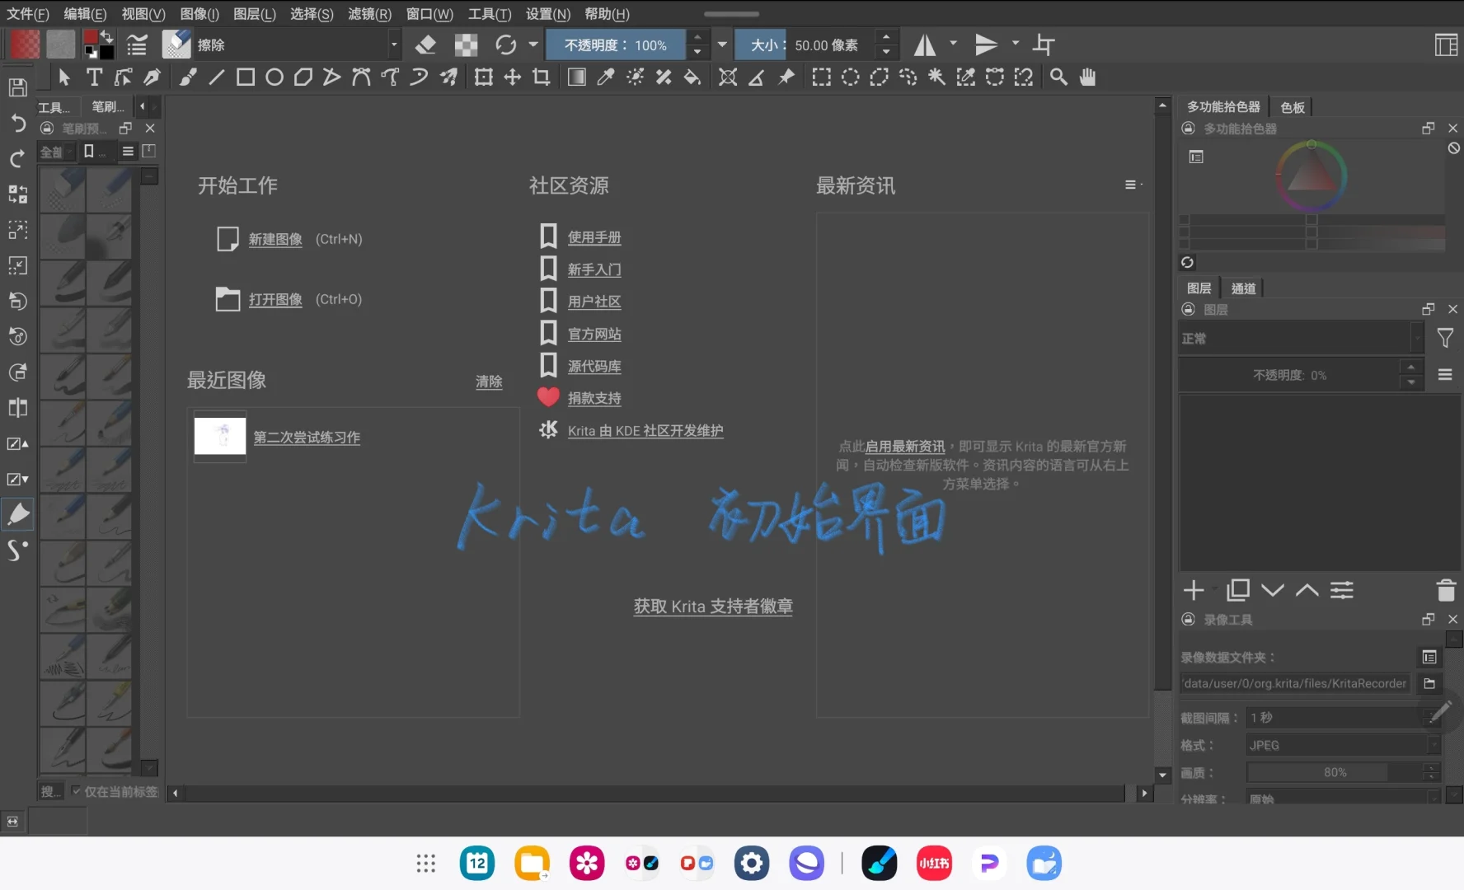
Task: Select the Fill bucket tool
Action: pos(692,77)
